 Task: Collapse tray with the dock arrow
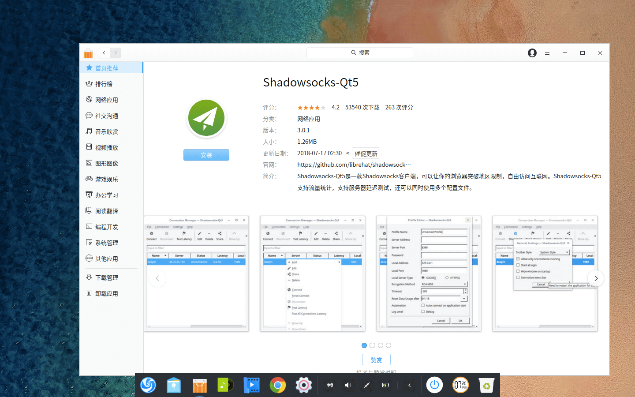(x=410, y=385)
